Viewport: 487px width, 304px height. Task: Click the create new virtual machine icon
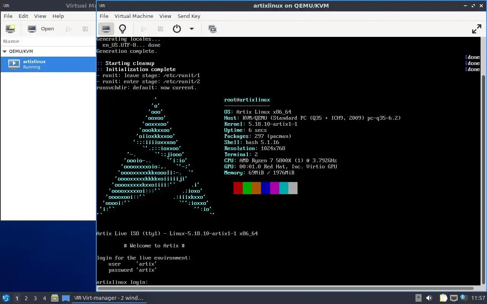pyautogui.click(x=10, y=29)
